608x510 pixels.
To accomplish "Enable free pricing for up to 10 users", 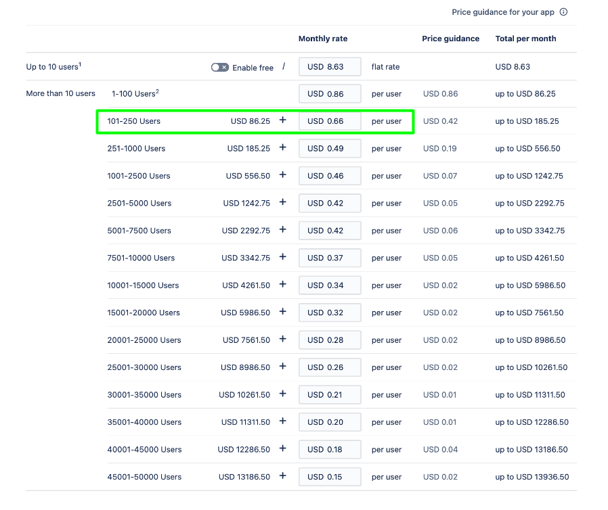I will (x=220, y=67).
